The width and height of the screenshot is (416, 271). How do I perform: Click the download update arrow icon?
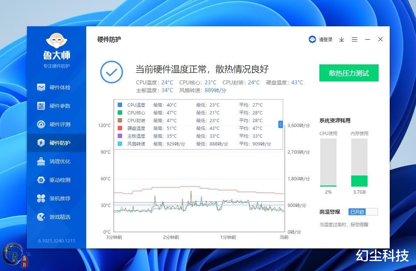point(342,39)
